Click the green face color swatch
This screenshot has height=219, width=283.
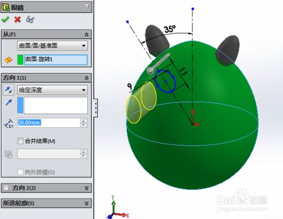pos(20,59)
